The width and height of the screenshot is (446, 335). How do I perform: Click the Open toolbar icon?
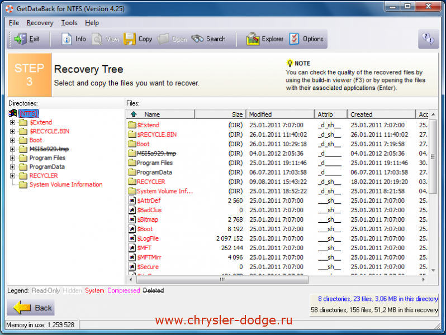click(x=163, y=39)
